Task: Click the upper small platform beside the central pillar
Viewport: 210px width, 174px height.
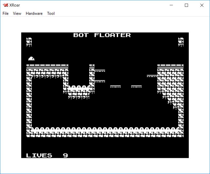Action: point(100,71)
